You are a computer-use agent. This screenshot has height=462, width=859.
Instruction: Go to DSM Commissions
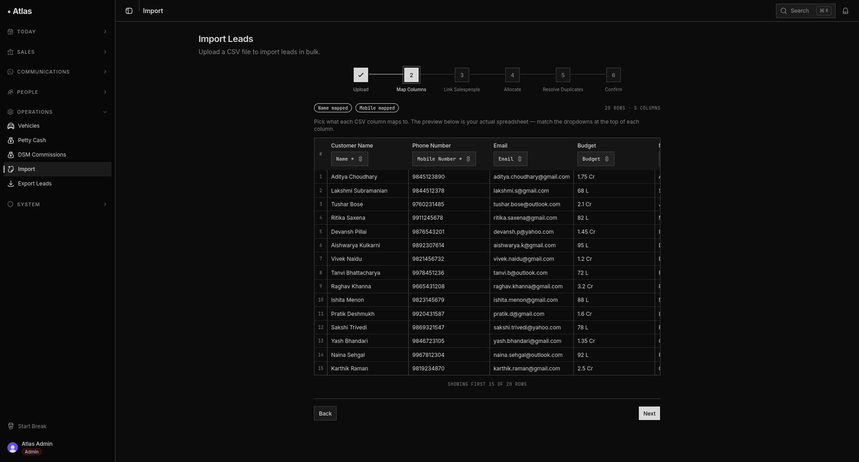pyautogui.click(x=57, y=155)
